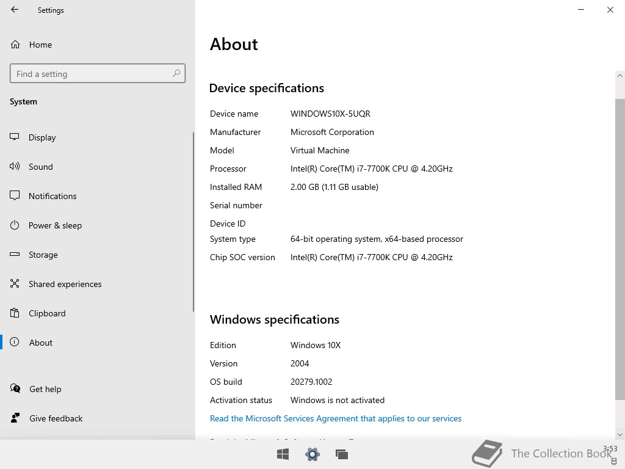Viewport: 625px width, 469px height.
Task: Open Give feedback
Action: pos(46,418)
